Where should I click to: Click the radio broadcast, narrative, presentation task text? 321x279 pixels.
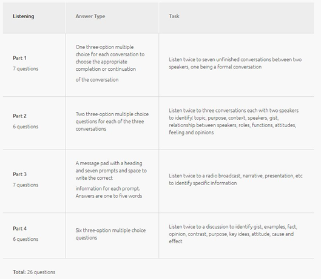[235, 179]
